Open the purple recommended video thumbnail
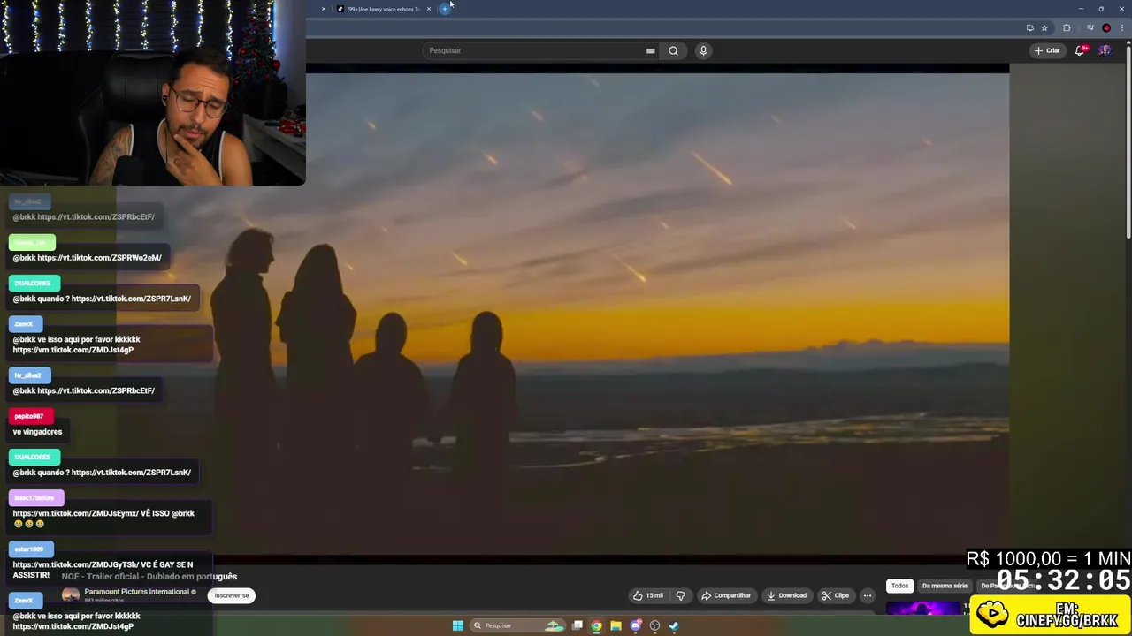The width and height of the screenshot is (1132, 636). 922,608
